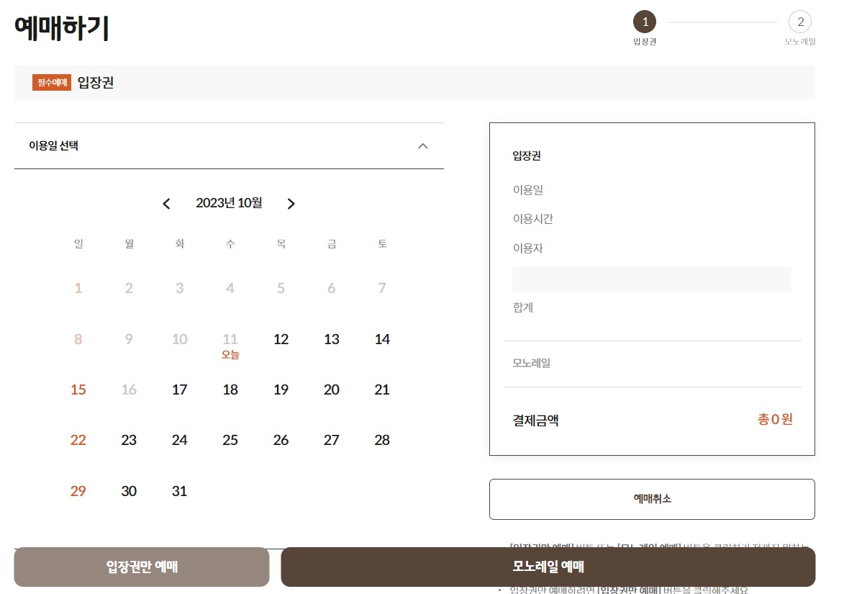Select October 12 on the calendar

[x=281, y=339]
